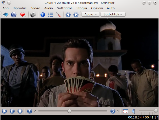Open the Apri menu
This screenshot has height=120, width=159.
6,8
